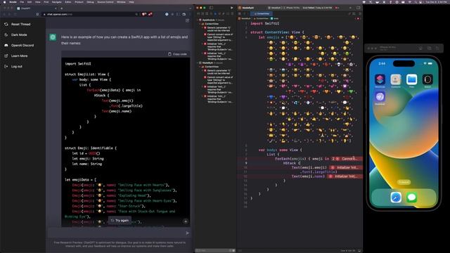Toggle the Xcode inspector panel at top right
Screen dimensions: 450x253
point(359,8)
